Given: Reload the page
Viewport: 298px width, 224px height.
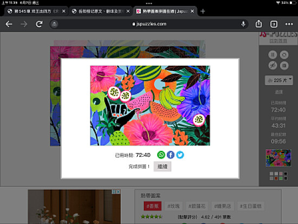Looking at the screenshot, I should click(x=39, y=24).
